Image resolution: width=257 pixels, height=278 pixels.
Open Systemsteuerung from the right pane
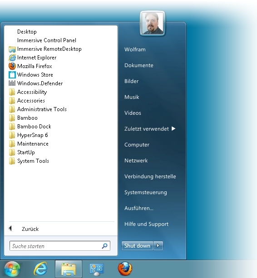pyautogui.click(x=146, y=192)
